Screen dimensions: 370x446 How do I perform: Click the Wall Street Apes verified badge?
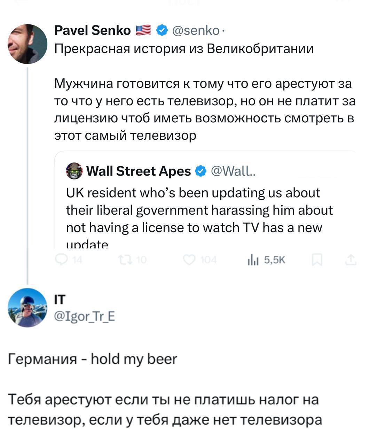pos(200,171)
